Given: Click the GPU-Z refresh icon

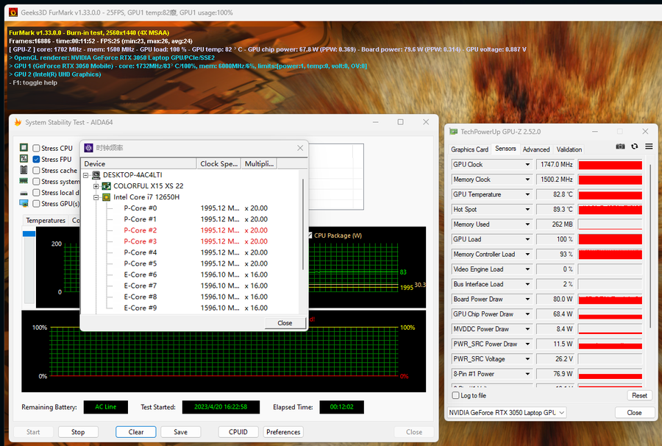Looking at the screenshot, I should tap(635, 146).
